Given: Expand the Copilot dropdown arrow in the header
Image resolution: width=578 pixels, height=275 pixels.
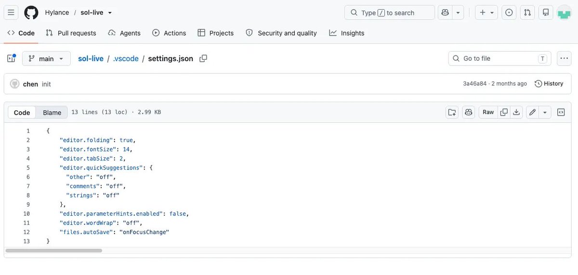Looking at the screenshot, I should [458, 13].
